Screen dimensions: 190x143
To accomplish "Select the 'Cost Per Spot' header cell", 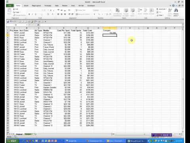I will click(x=64, y=31).
